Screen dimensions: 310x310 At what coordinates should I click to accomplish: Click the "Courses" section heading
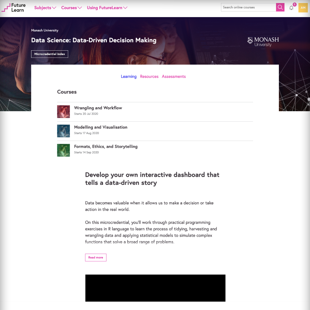(x=67, y=92)
